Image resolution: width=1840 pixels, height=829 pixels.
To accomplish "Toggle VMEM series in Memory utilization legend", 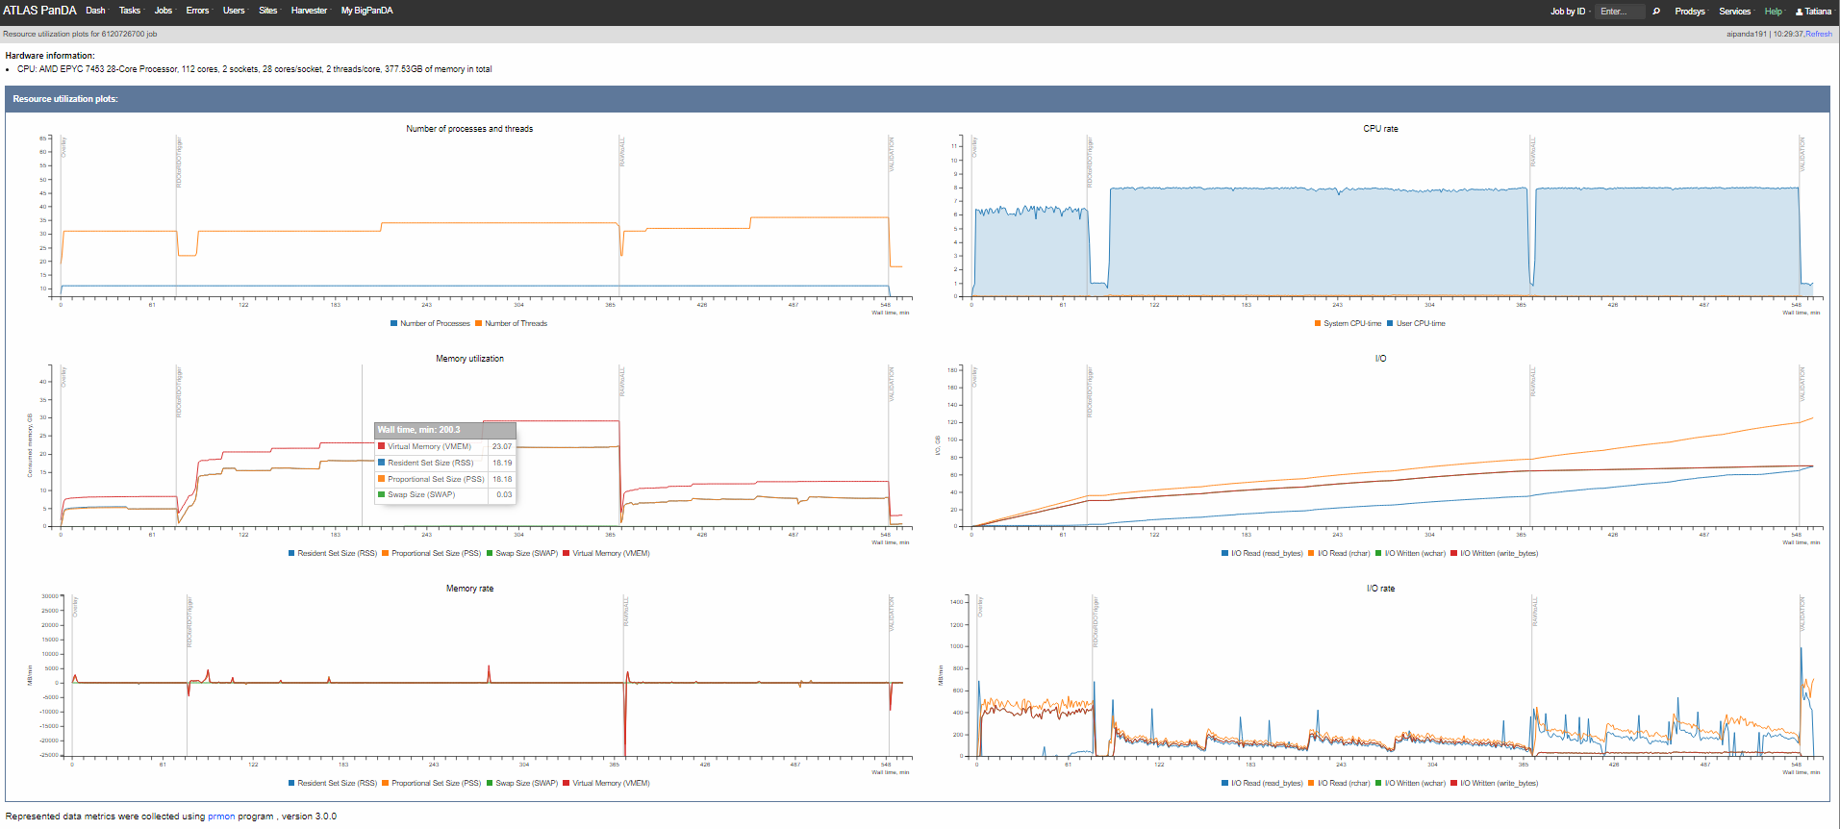I will coord(606,553).
